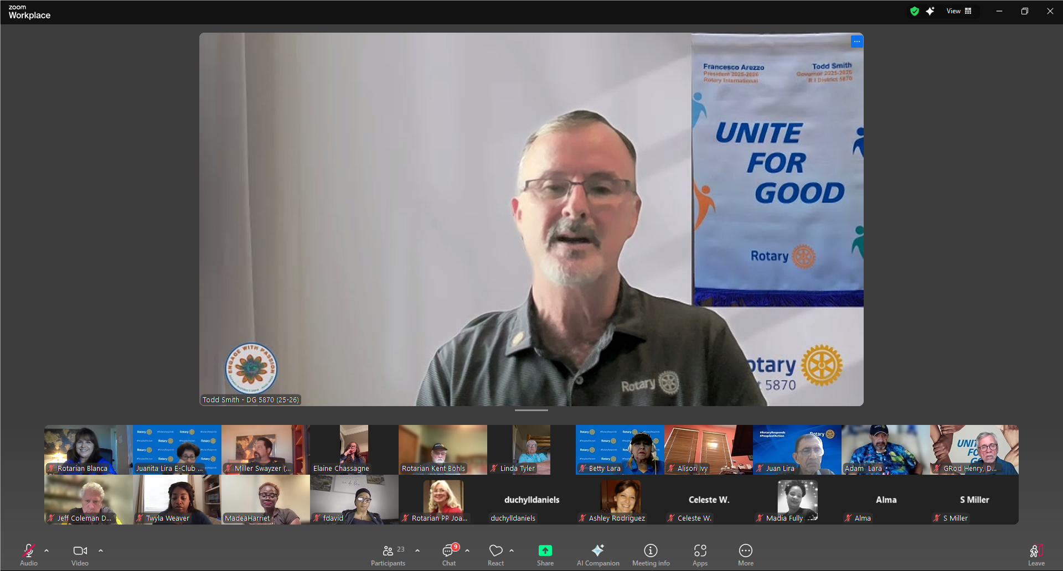Open the React emoji menu
The height and width of the screenshot is (571, 1063).
(496, 555)
